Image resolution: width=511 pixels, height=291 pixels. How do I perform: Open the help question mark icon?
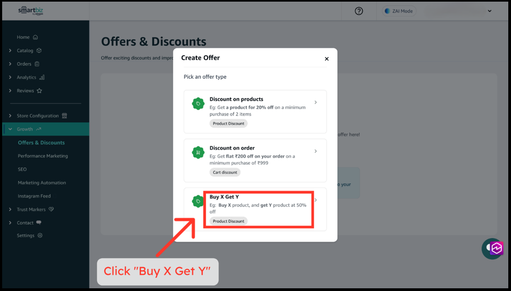tap(359, 11)
